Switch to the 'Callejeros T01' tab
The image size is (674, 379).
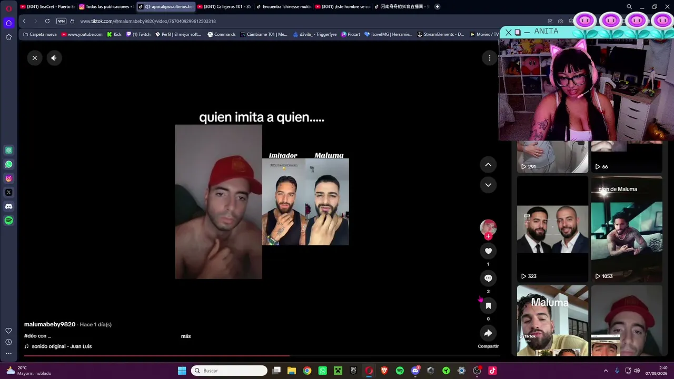[x=224, y=7]
